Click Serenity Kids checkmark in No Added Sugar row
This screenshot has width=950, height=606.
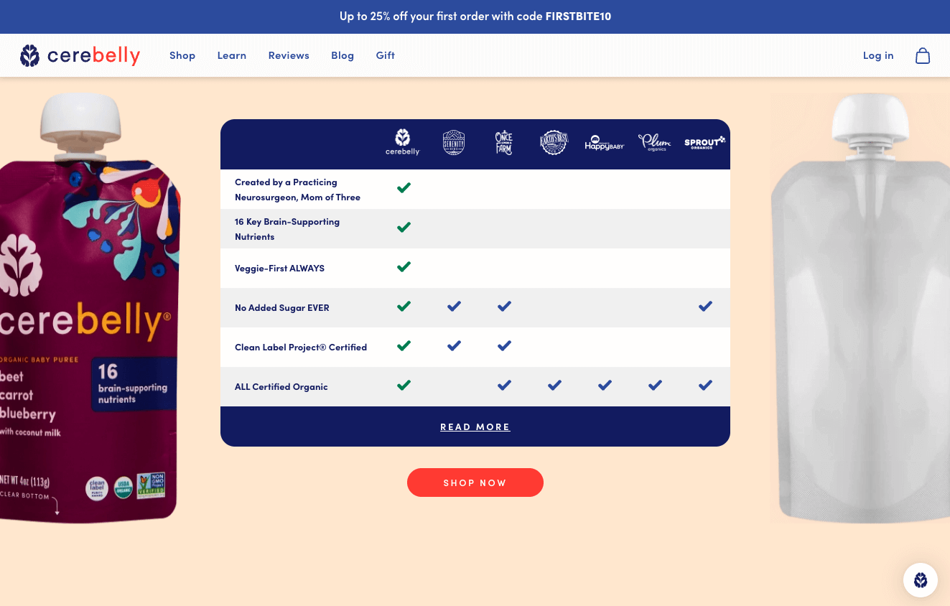point(454,307)
